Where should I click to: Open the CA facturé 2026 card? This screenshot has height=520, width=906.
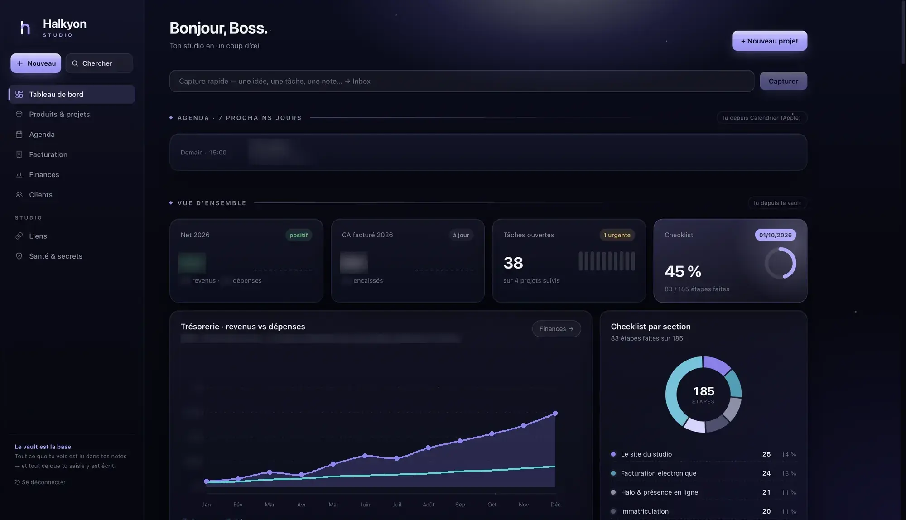pos(408,261)
